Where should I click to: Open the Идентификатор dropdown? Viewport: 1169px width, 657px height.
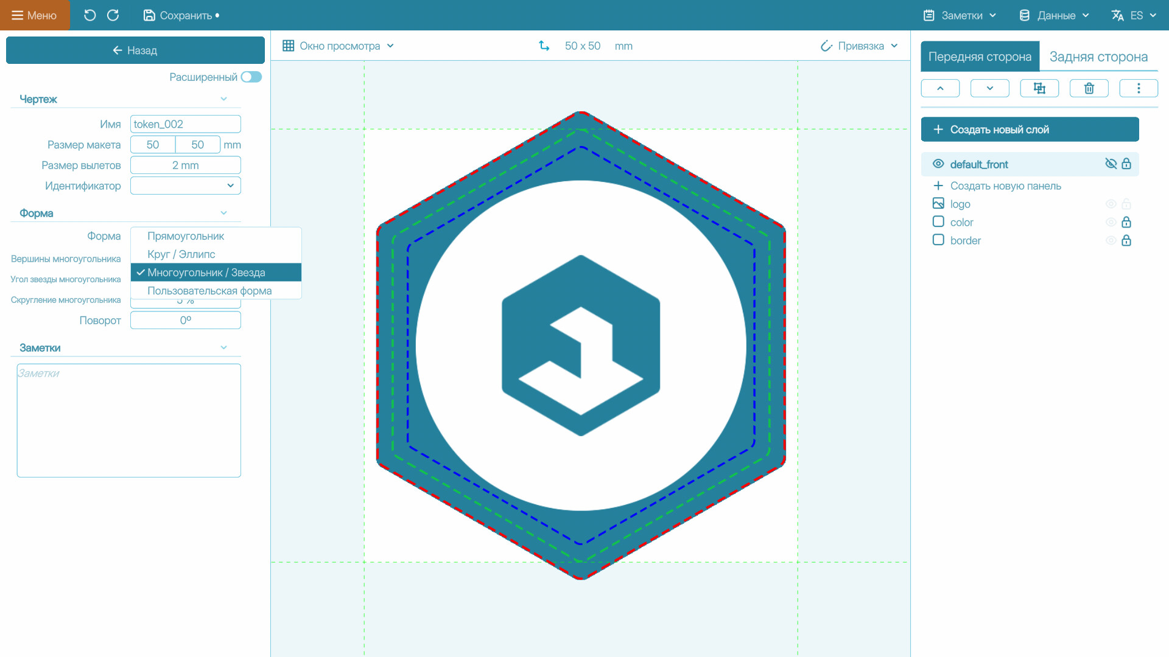pos(186,186)
